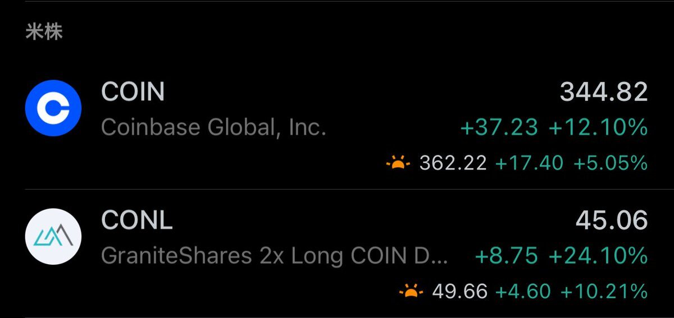Tap the Coinbase blue logo icon
674x318 pixels.
(53, 108)
